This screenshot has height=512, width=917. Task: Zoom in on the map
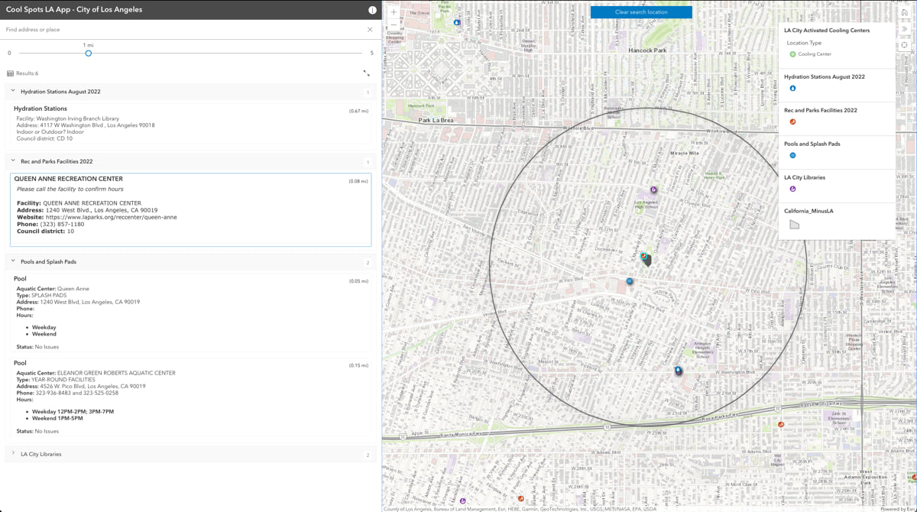pos(394,11)
